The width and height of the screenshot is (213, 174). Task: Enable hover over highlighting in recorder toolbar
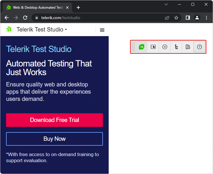[x=153, y=47]
